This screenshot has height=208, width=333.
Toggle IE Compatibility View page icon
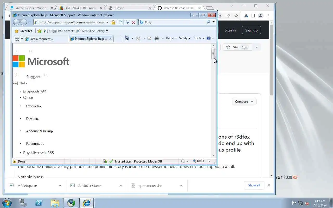tap(120, 22)
